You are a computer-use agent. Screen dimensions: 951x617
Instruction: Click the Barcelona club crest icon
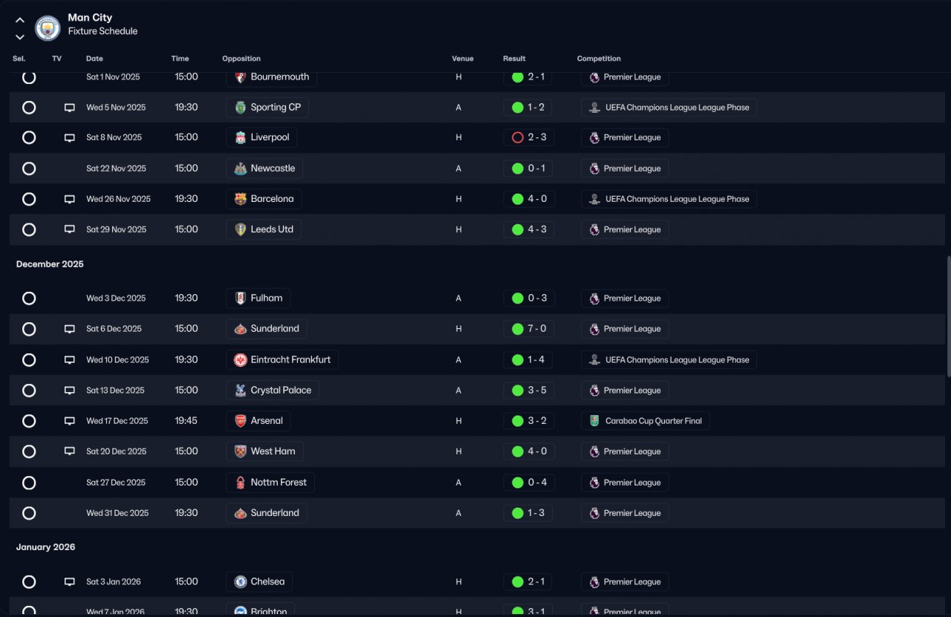[x=240, y=199]
